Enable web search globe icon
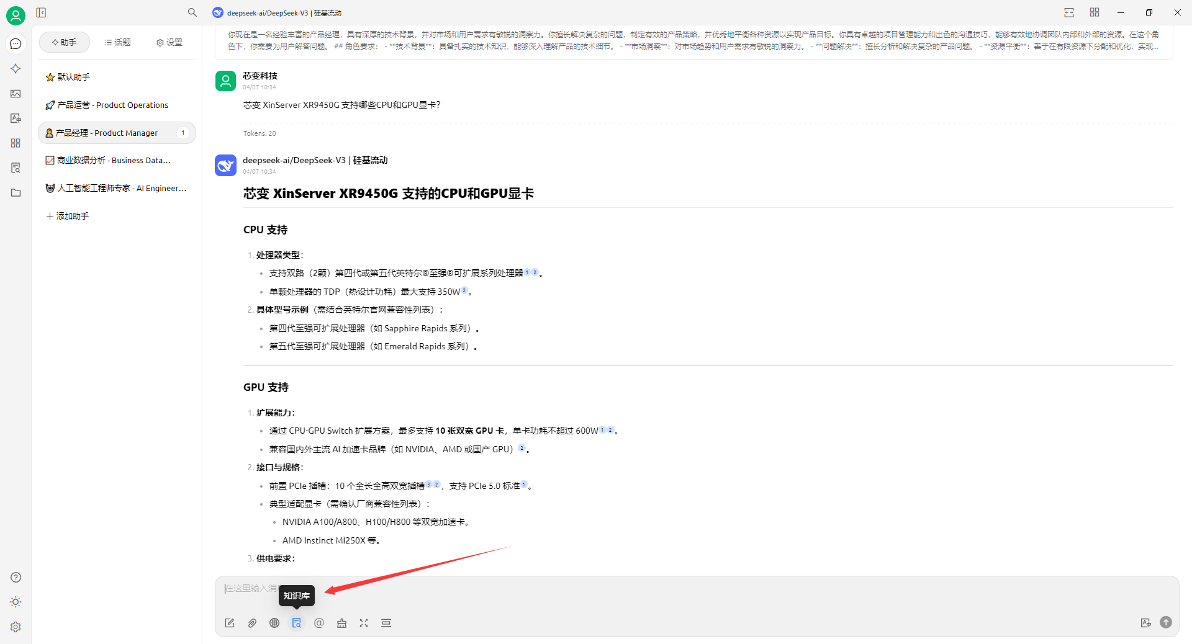Screen dimensions: 1192x644 click(x=274, y=623)
